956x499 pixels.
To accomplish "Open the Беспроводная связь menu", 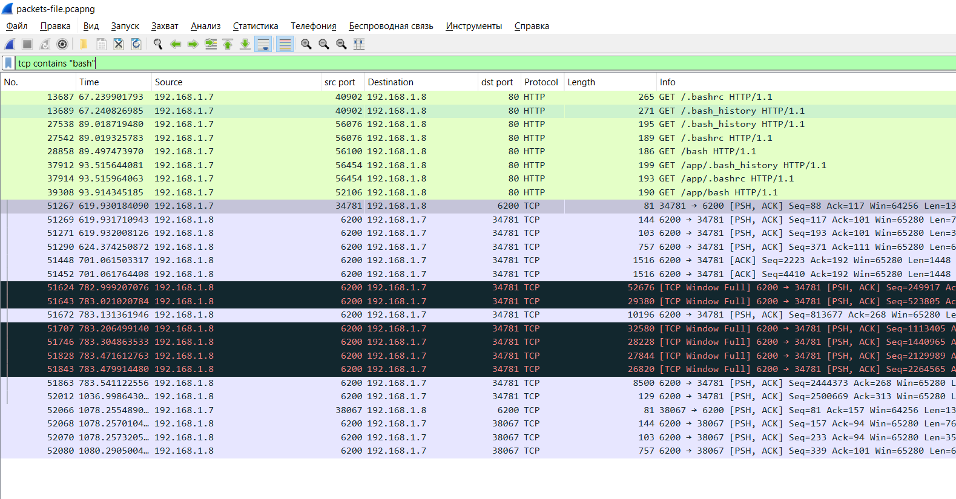I will [x=391, y=26].
